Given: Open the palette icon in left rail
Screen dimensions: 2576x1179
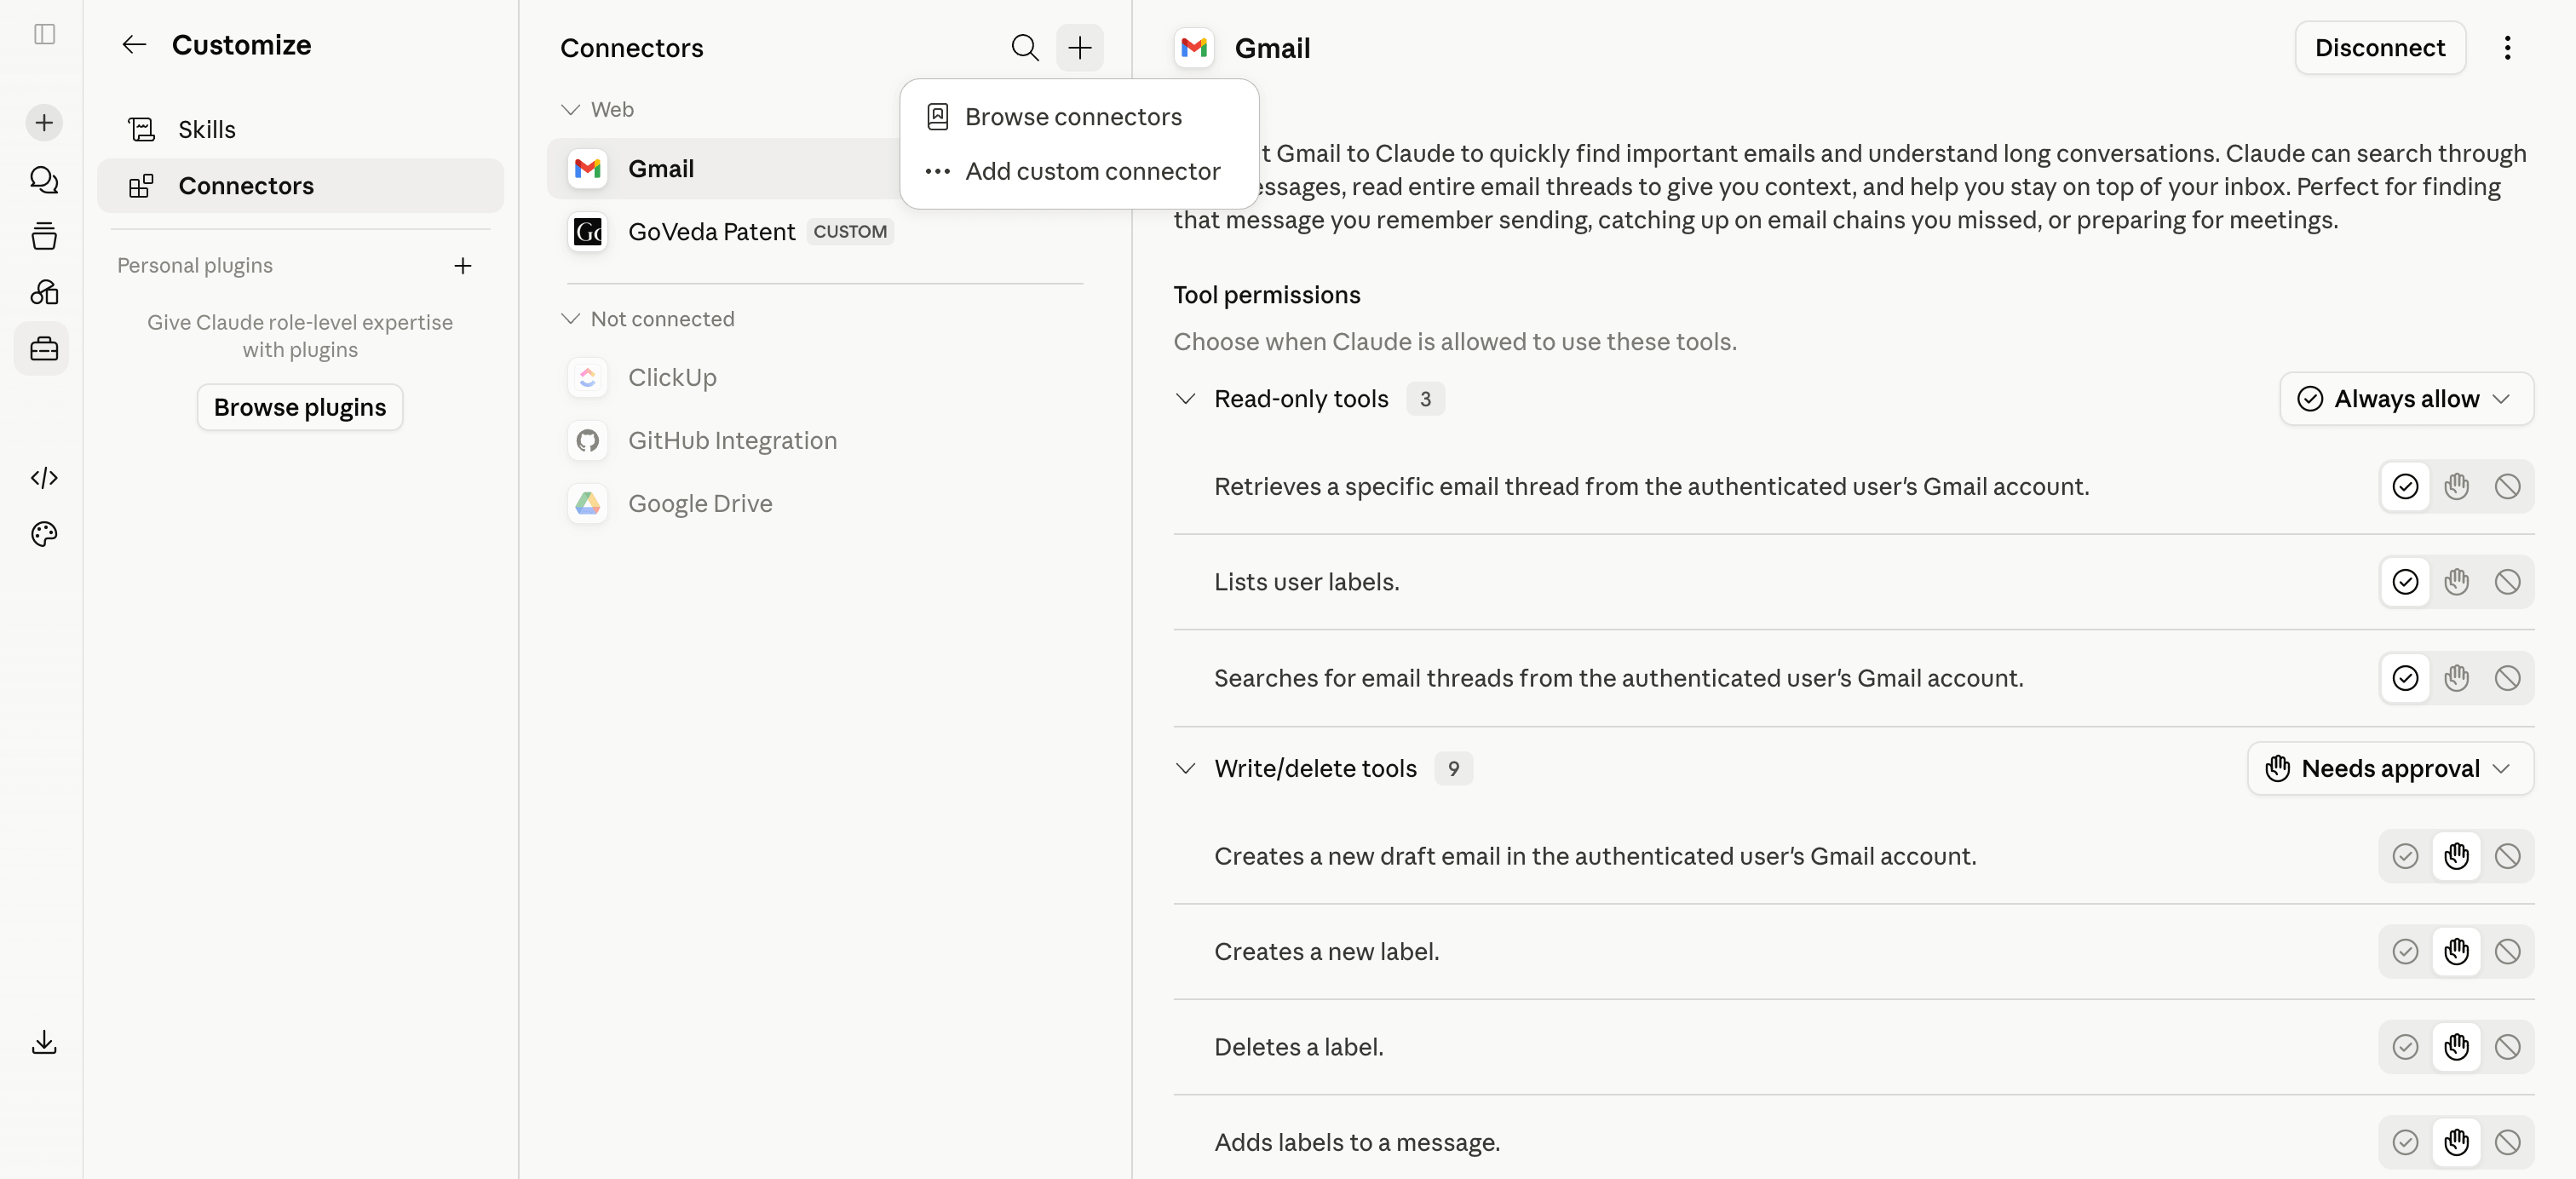Looking at the screenshot, I should click(x=44, y=534).
